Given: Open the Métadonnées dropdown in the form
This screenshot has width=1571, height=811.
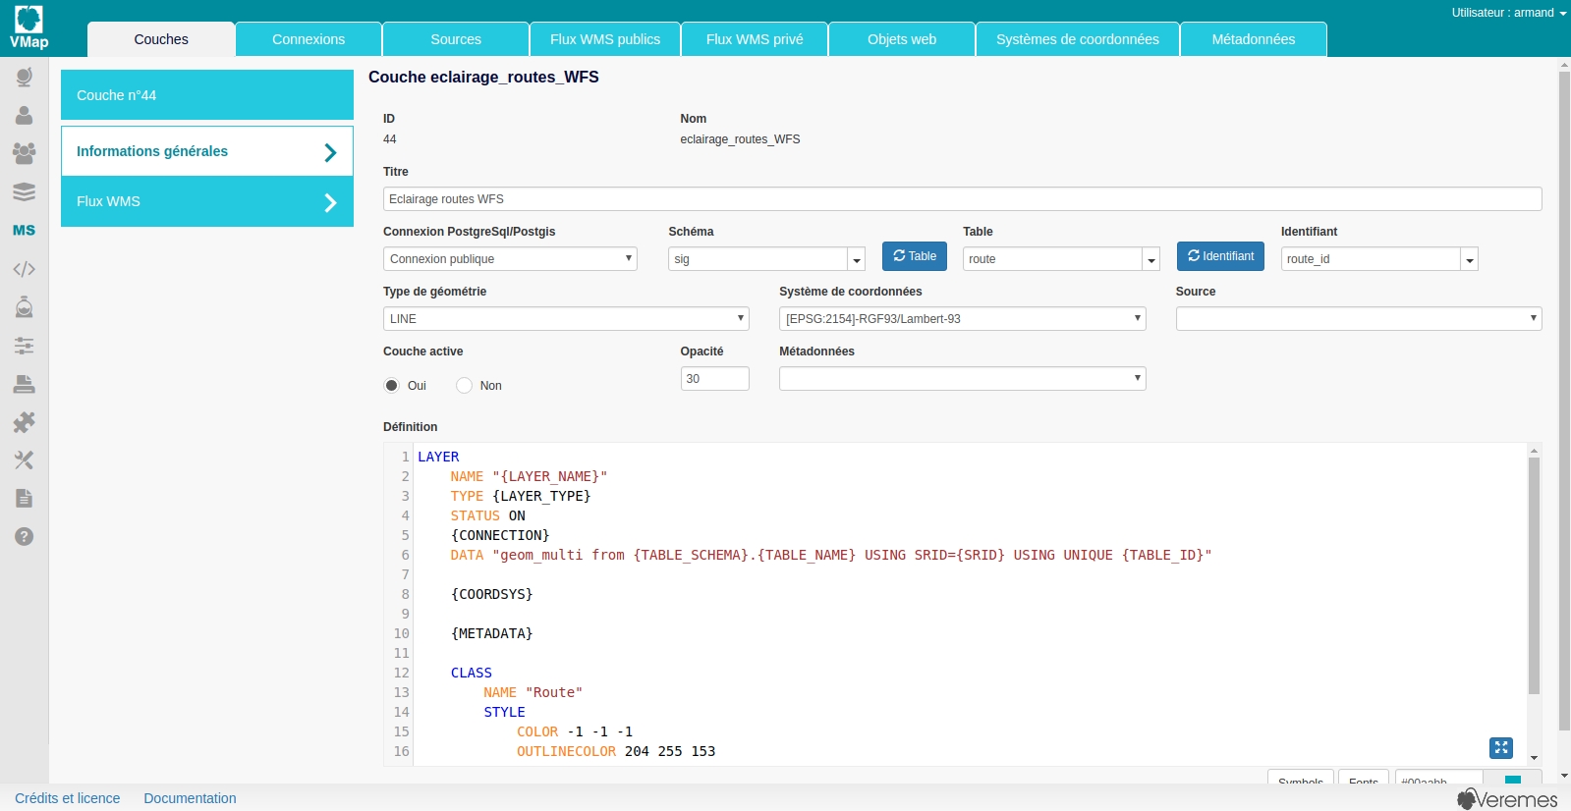Looking at the screenshot, I should (963, 379).
